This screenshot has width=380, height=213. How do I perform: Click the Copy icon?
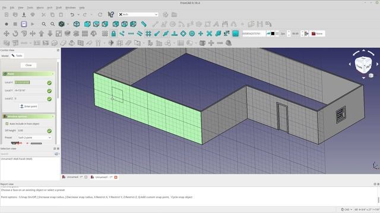[x=52, y=15]
